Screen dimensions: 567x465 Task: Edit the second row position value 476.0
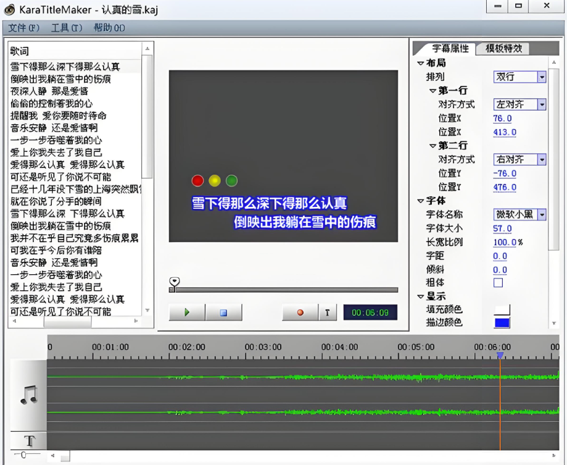tap(505, 187)
